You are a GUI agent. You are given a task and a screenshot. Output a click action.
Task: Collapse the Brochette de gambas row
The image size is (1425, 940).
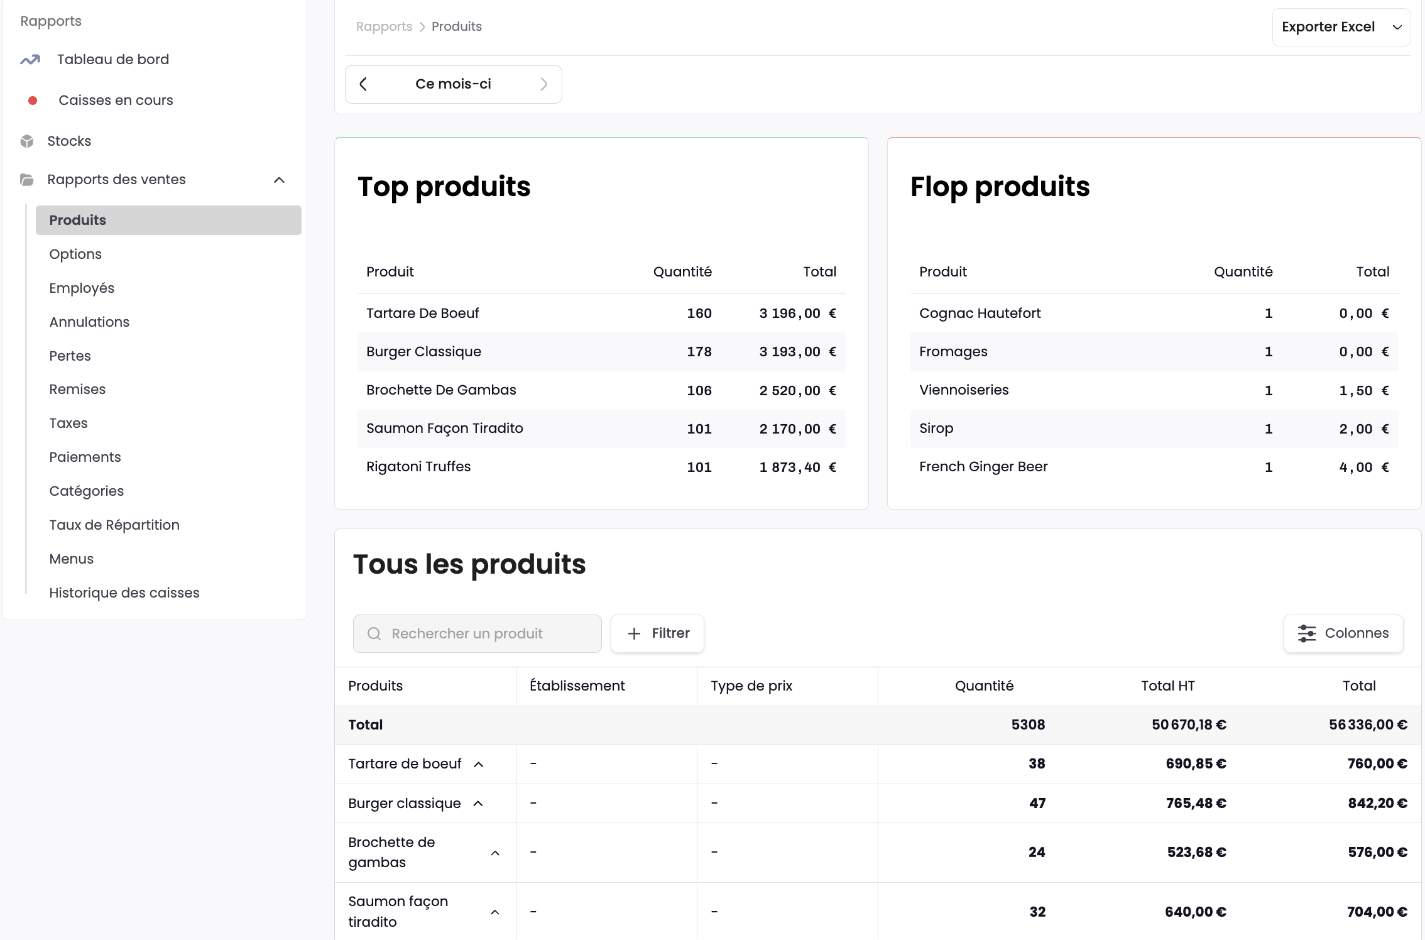[x=496, y=853]
